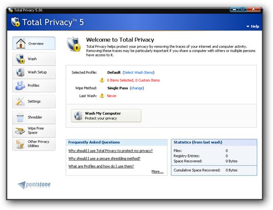This screenshot has height=210, width=273.
Task: Click the change wipe method link
Action: 137,88
